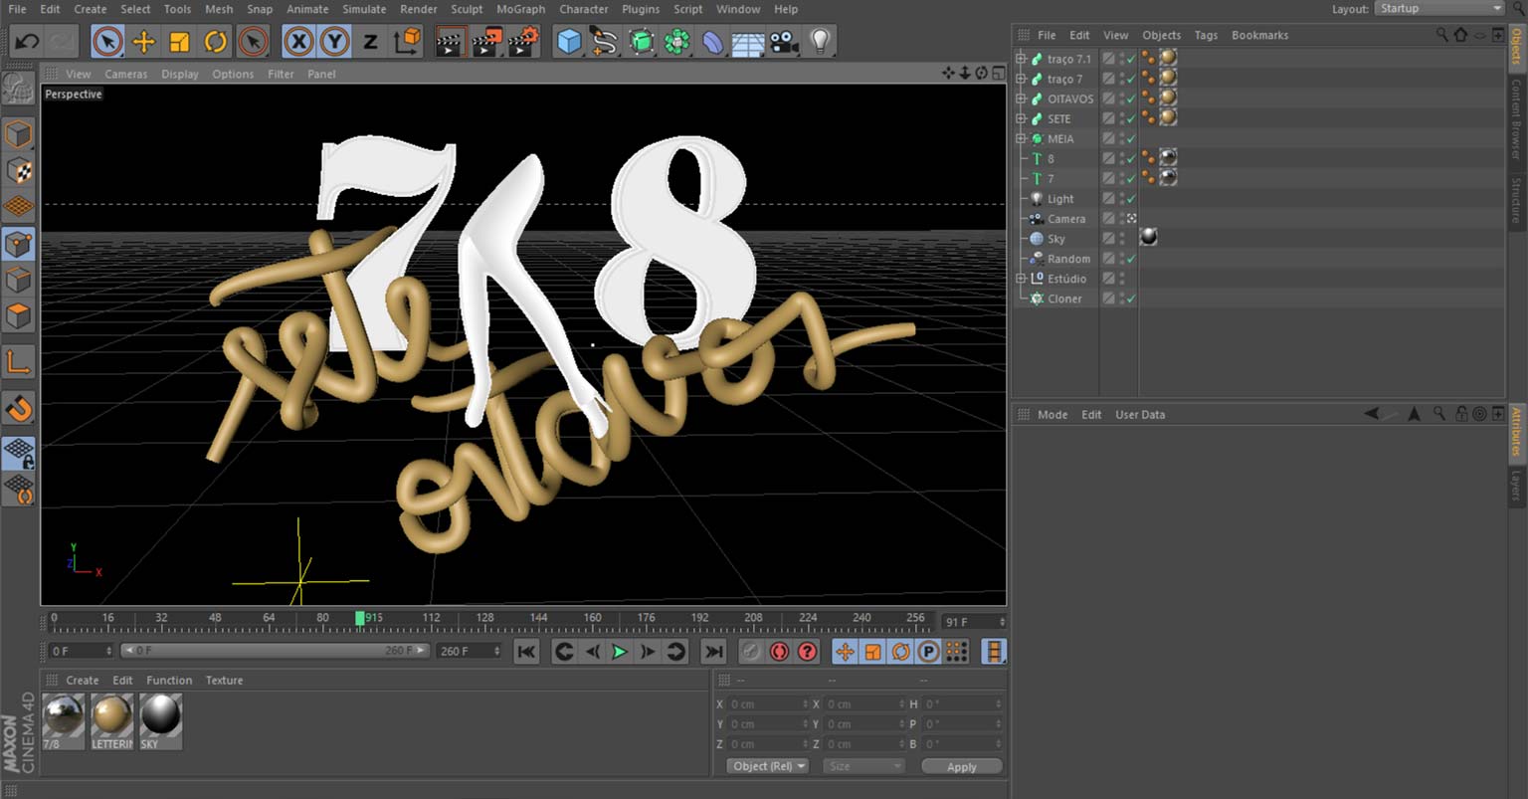Toggle the green check on Random effector
Screen dimensions: 1528x799
[1131, 259]
